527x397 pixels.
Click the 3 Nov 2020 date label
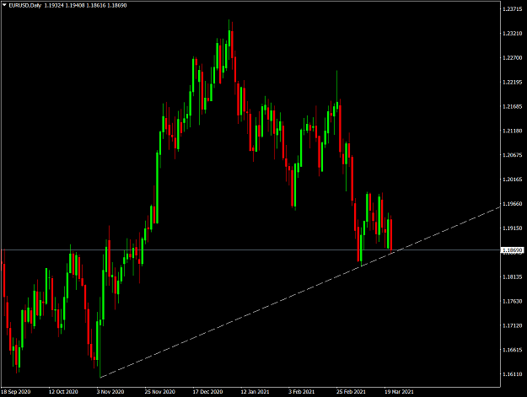(x=110, y=392)
